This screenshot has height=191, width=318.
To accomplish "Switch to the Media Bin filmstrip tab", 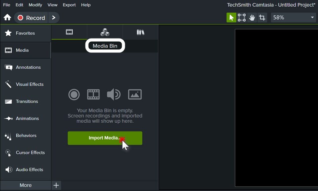I will (69, 32).
